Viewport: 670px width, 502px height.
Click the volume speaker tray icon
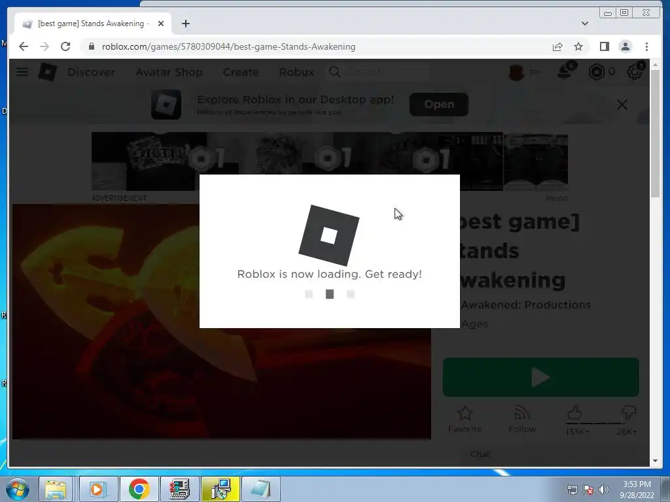[x=604, y=490]
